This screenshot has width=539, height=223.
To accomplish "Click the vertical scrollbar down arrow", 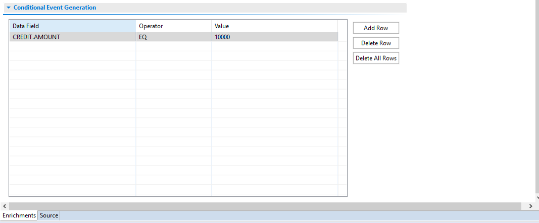I will pyautogui.click(x=537, y=198).
